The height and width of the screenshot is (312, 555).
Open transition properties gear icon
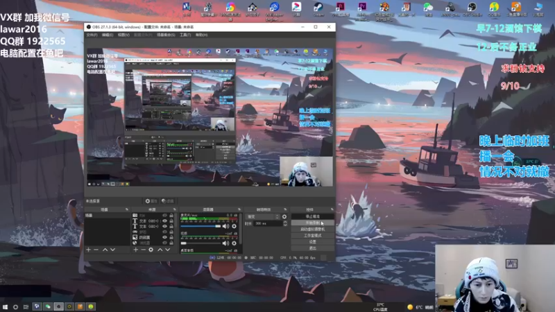284,217
